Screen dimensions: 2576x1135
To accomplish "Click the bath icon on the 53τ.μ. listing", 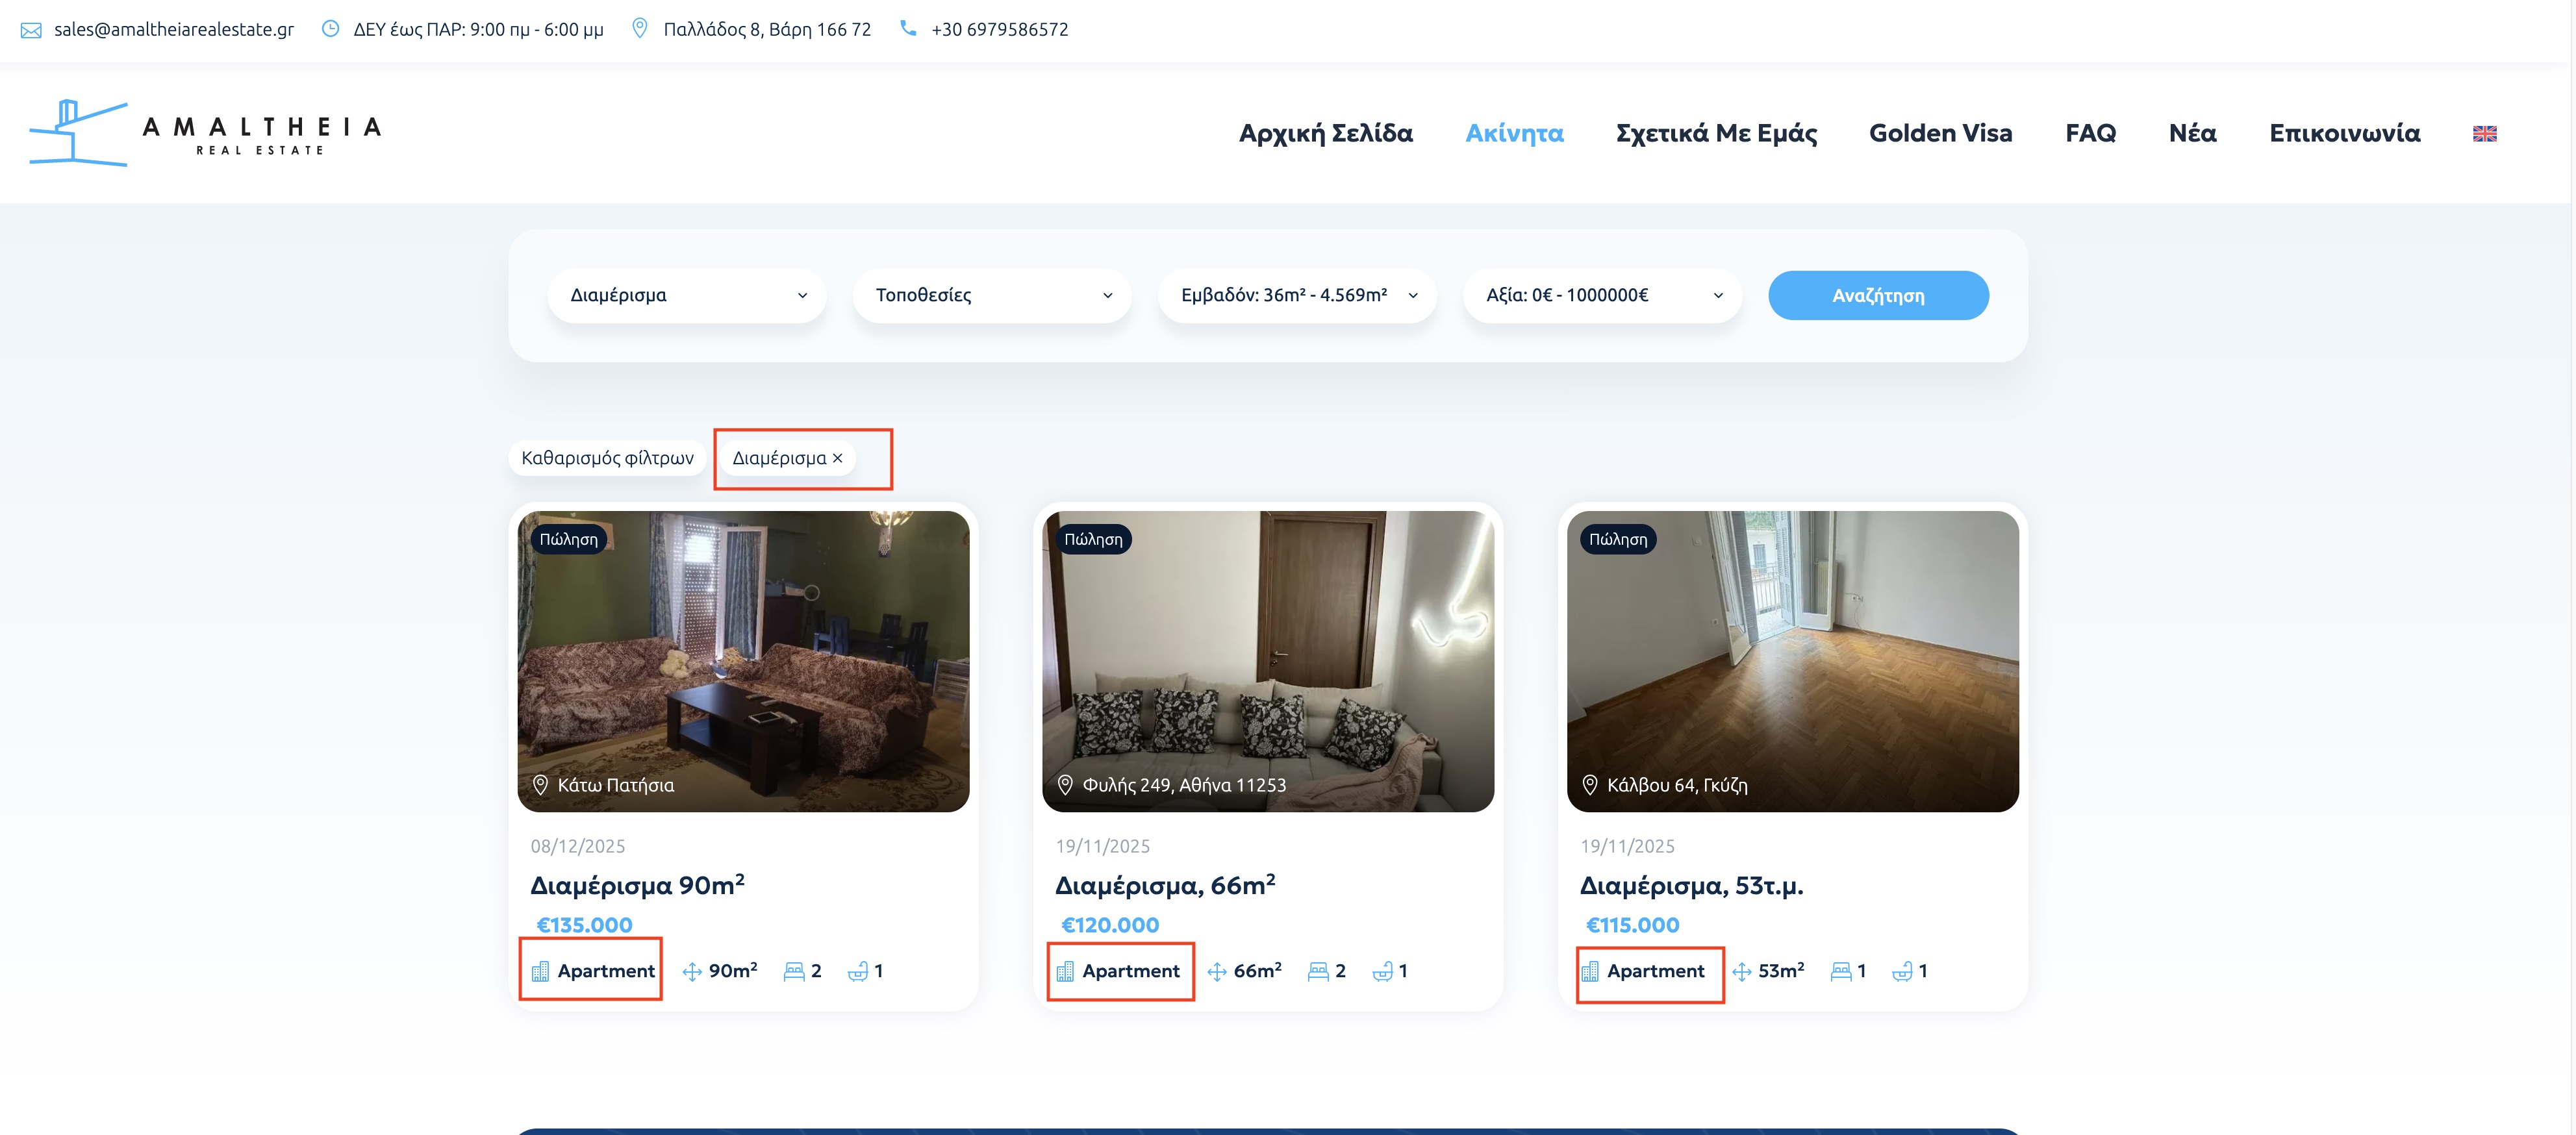I will point(1902,971).
